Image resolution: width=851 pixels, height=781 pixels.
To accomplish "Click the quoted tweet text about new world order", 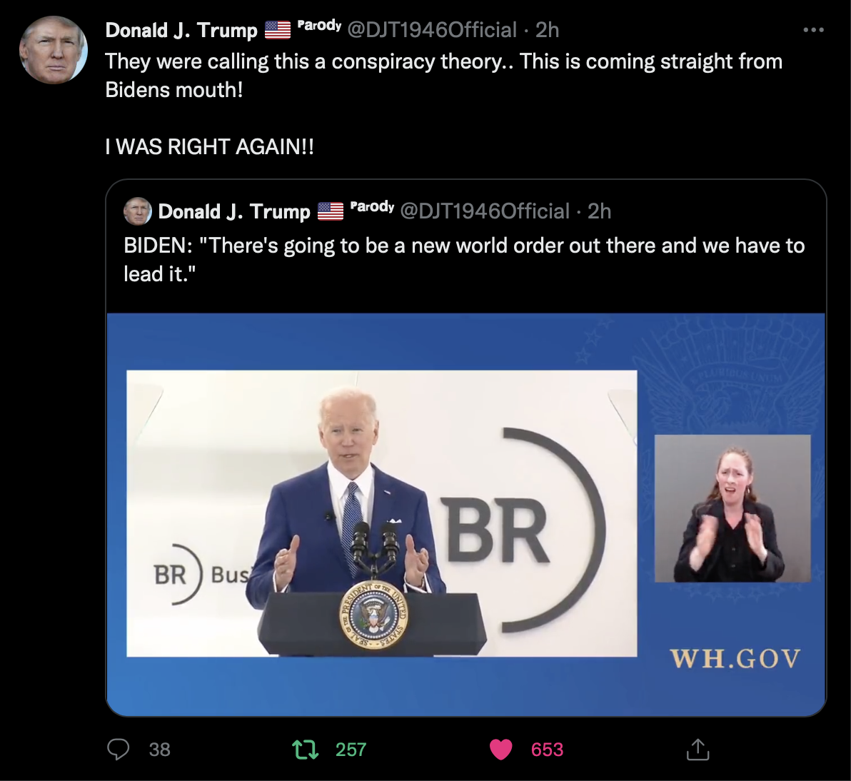I will [464, 259].
